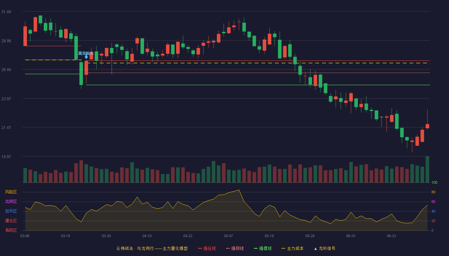Toggle the 强压线 legend item

pos(207,248)
